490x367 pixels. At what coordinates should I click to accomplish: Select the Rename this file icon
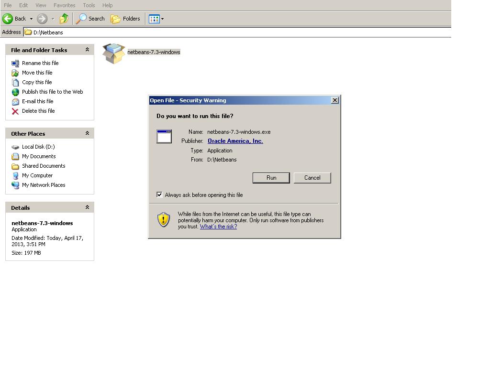coord(16,63)
